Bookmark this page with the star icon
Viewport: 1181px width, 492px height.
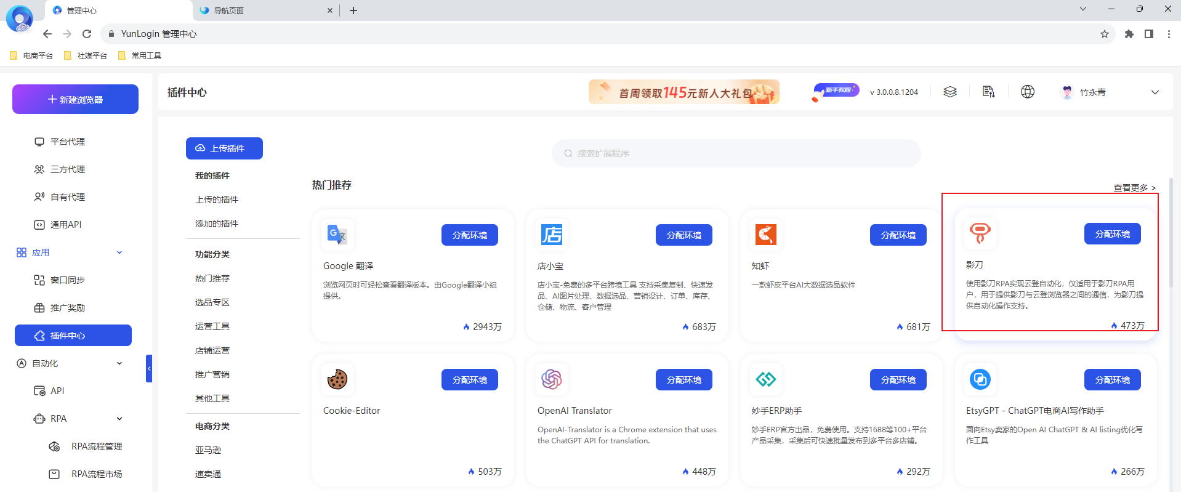pyautogui.click(x=1105, y=34)
